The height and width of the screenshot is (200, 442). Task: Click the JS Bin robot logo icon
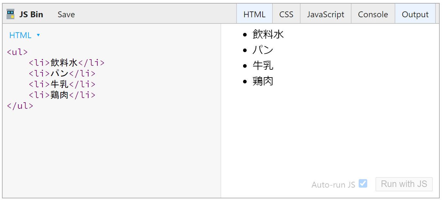(10, 14)
